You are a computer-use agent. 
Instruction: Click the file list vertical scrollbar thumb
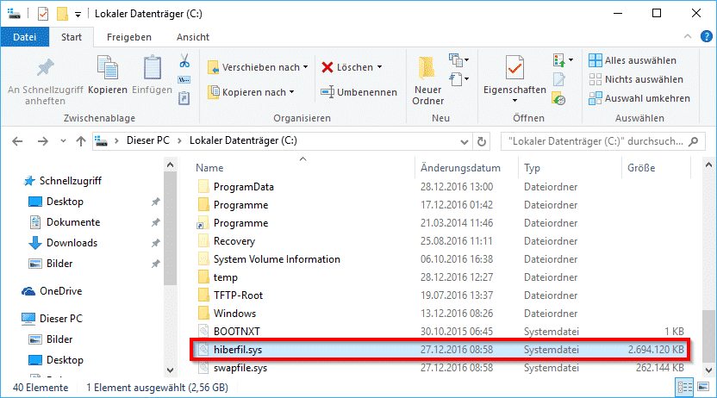pyautogui.click(x=708, y=336)
